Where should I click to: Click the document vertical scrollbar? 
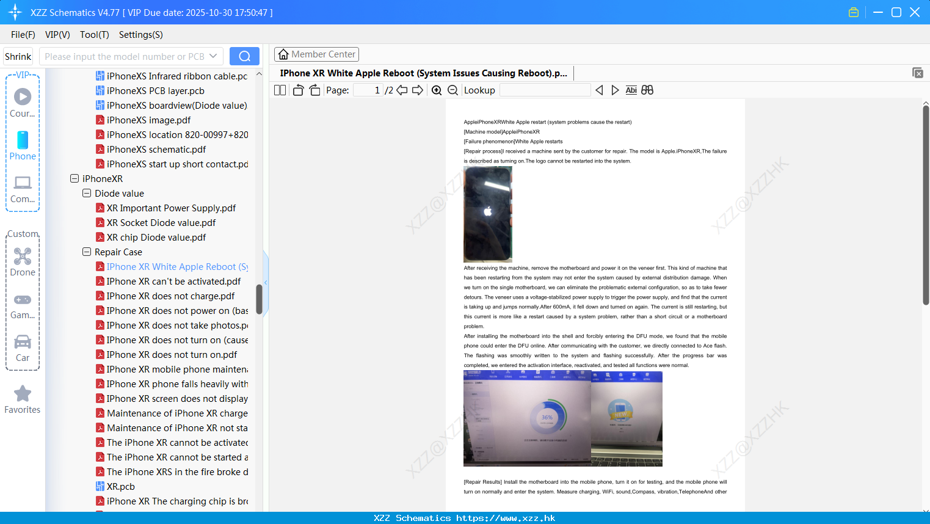(x=926, y=205)
